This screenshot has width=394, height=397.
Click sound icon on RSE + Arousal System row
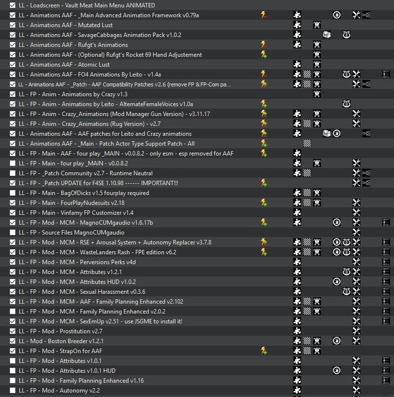(x=346, y=242)
